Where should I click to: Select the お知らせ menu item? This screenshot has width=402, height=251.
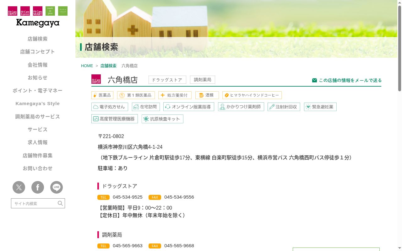tap(38, 78)
